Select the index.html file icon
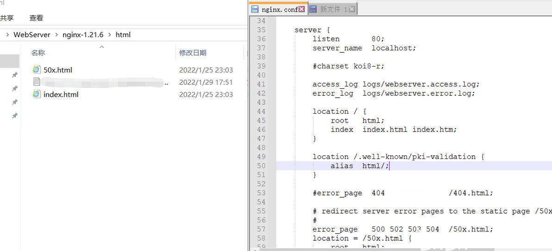Viewport: 552px width, 251px height. (x=36, y=94)
